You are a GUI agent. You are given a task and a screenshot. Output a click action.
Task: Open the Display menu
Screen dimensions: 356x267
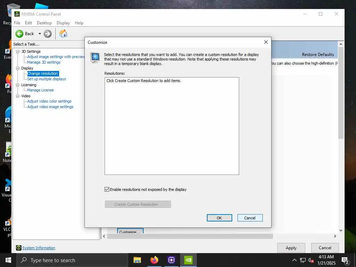pyautogui.click(x=63, y=23)
